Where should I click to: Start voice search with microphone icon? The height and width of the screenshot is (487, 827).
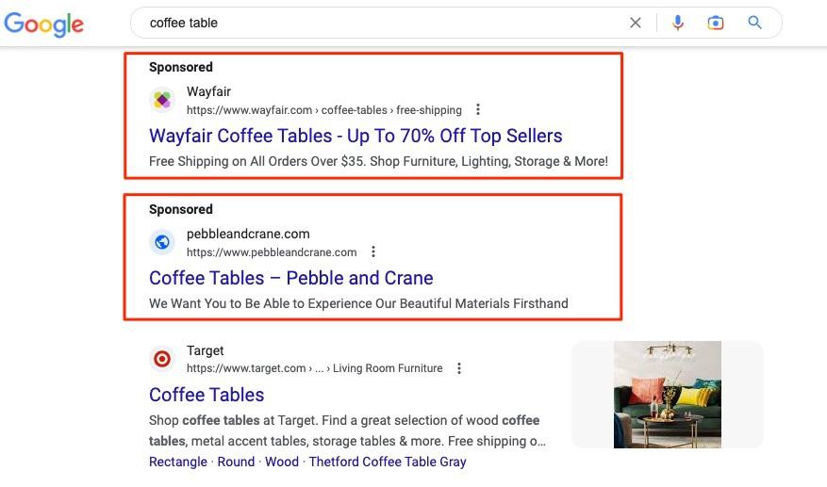pos(677,23)
